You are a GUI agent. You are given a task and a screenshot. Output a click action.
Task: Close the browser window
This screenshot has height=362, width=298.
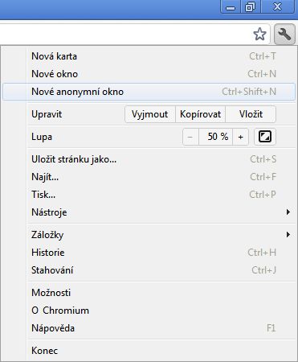point(277,6)
